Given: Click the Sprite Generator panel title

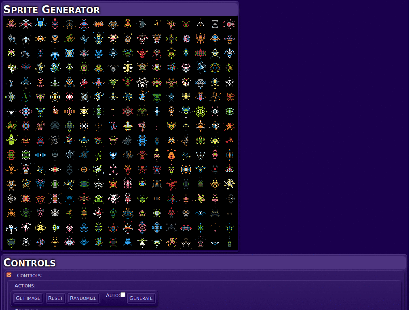Looking at the screenshot, I should pos(52,10).
